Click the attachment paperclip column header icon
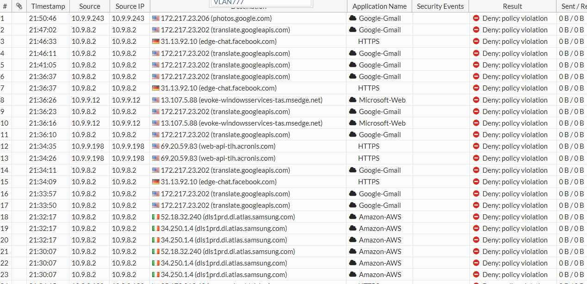This screenshot has height=284, width=587. coord(19,6)
